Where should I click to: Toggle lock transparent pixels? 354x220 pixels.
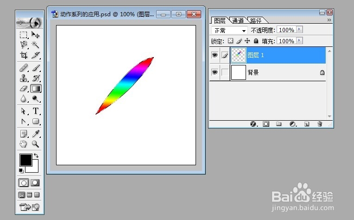(230, 41)
